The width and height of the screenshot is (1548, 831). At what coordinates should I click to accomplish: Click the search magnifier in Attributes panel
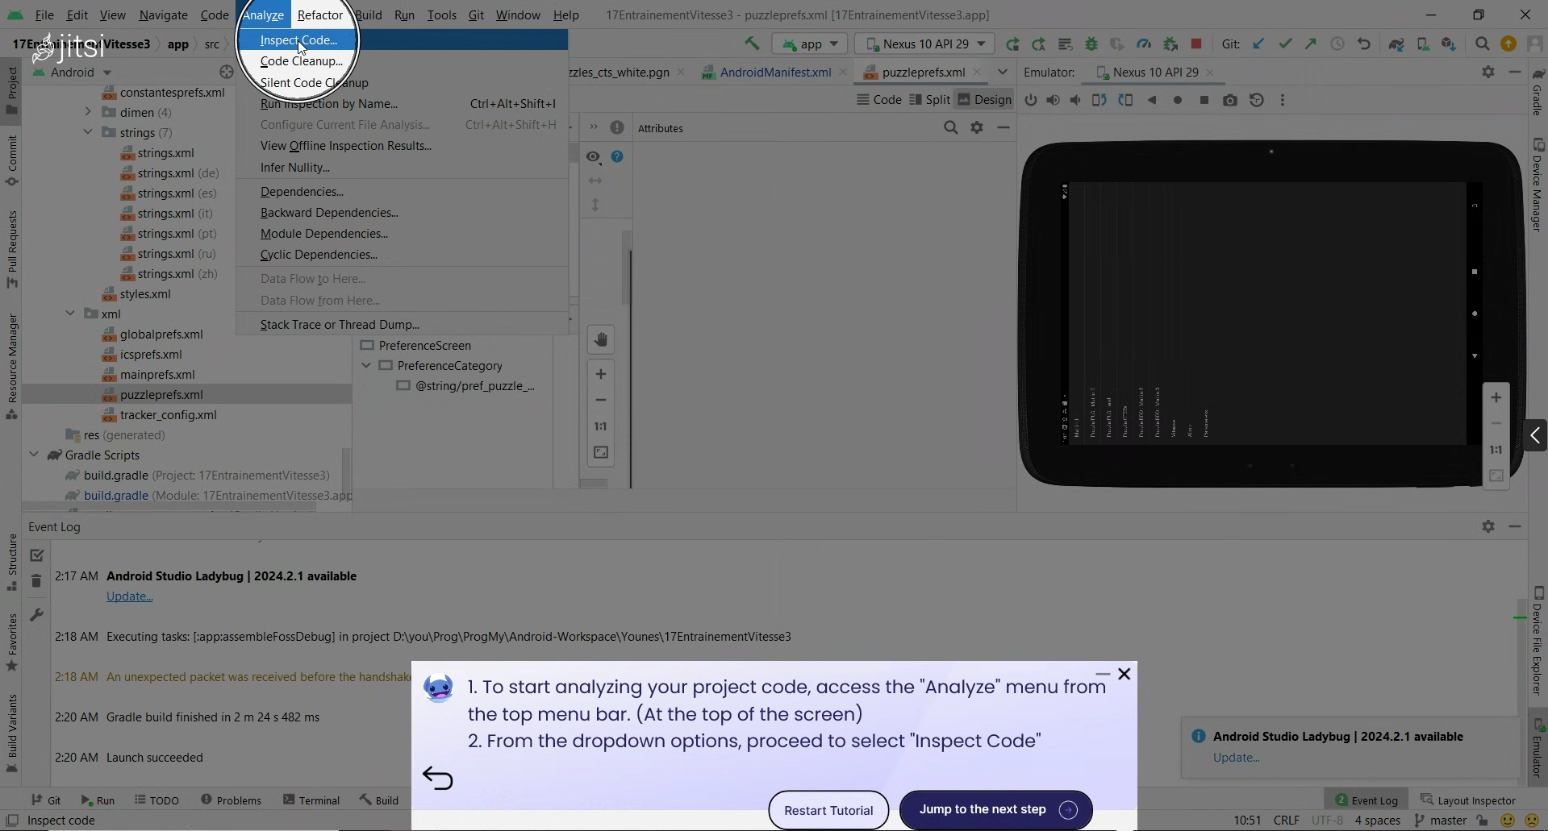950,127
